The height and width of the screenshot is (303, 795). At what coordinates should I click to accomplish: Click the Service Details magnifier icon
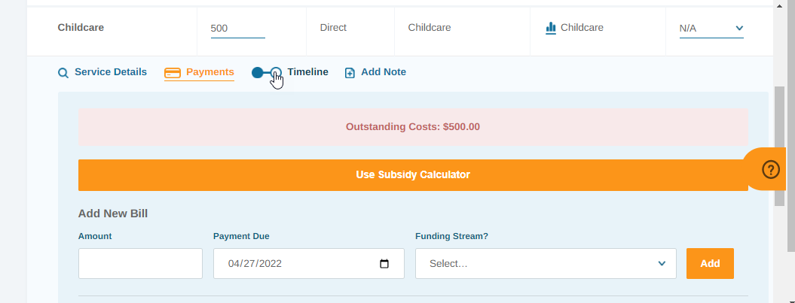click(63, 73)
